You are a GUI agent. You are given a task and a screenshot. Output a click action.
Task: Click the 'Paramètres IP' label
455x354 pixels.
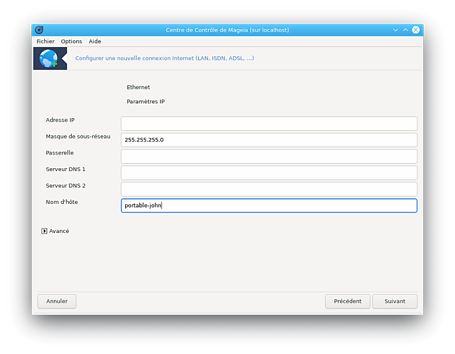tap(146, 102)
